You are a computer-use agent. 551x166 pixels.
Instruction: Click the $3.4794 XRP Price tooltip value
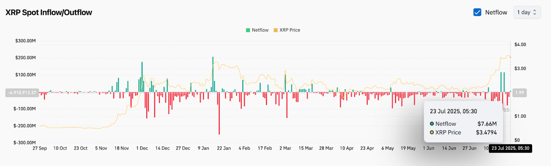pyautogui.click(x=487, y=132)
